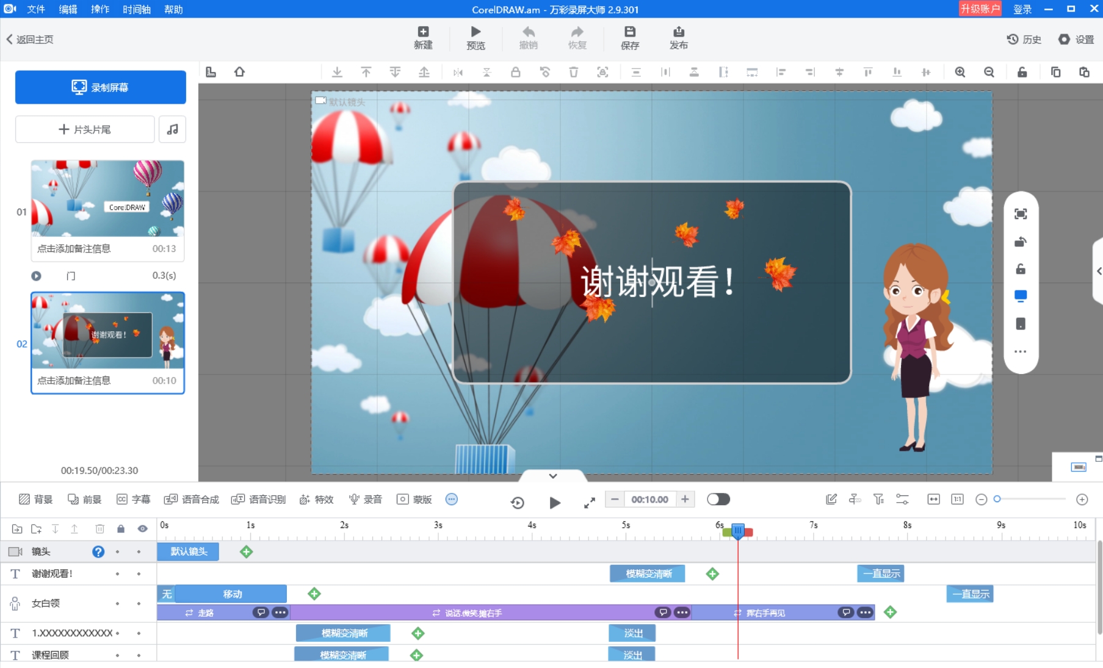Click the 录制屏幕 record screen button
1103x668 pixels.
click(101, 87)
